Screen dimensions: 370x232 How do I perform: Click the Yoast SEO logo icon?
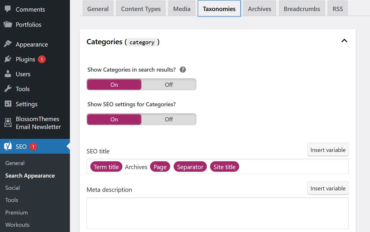(8, 146)
